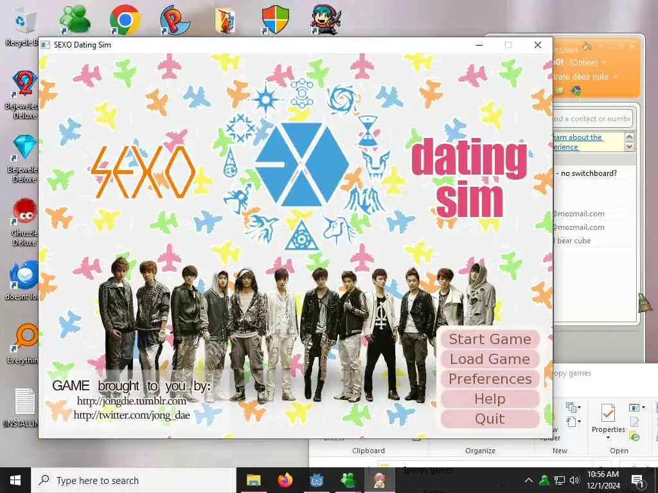658x493 pixels.
Task: Minimize the SEXO Dating Sim window
Action: 479,45
